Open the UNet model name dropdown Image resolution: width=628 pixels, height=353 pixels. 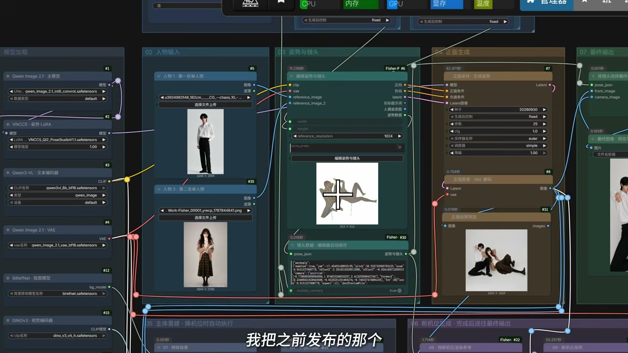click(x=58, y=91)
